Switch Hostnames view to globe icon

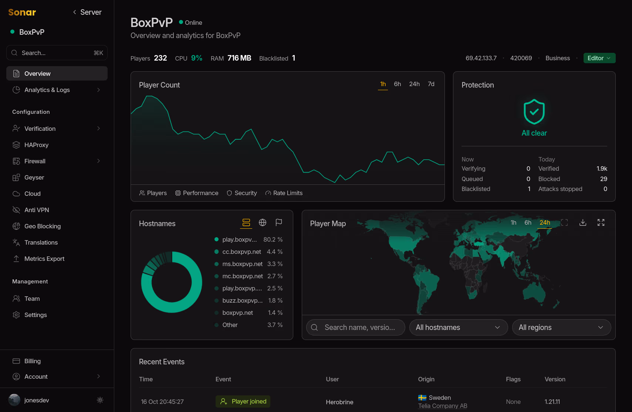pyautogui.click(x=263, y=222)
